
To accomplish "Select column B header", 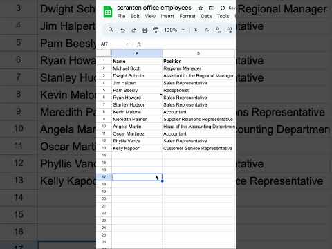I will point(199,53).
